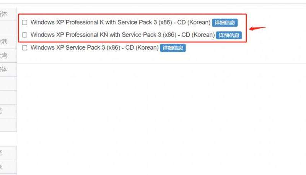Click the Professional K with Service Pack 3 label
This screenshot has height=175, width=306.
click(x=120, y=22)
